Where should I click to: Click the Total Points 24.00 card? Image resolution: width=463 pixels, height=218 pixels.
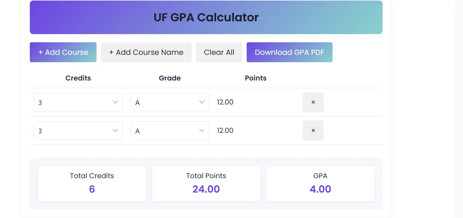coord(206,183)
